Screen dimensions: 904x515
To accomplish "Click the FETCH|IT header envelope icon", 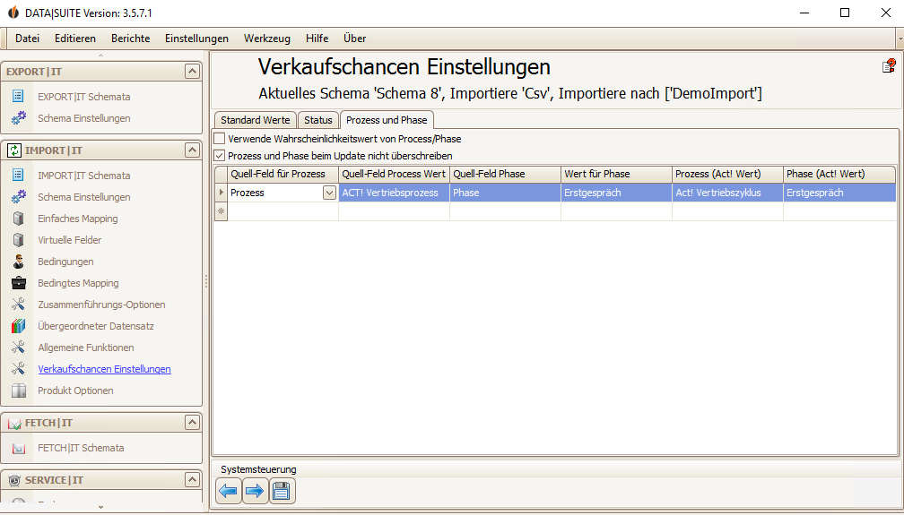I will tap(13, 424).
